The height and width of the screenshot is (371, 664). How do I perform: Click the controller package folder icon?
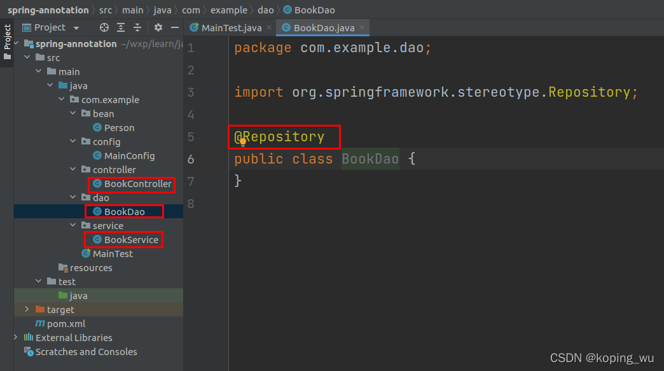click(86, 169)
